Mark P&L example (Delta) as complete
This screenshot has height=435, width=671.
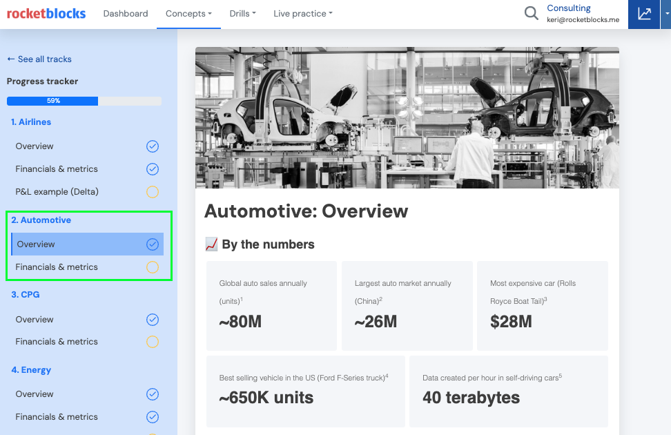coord(153,192)
